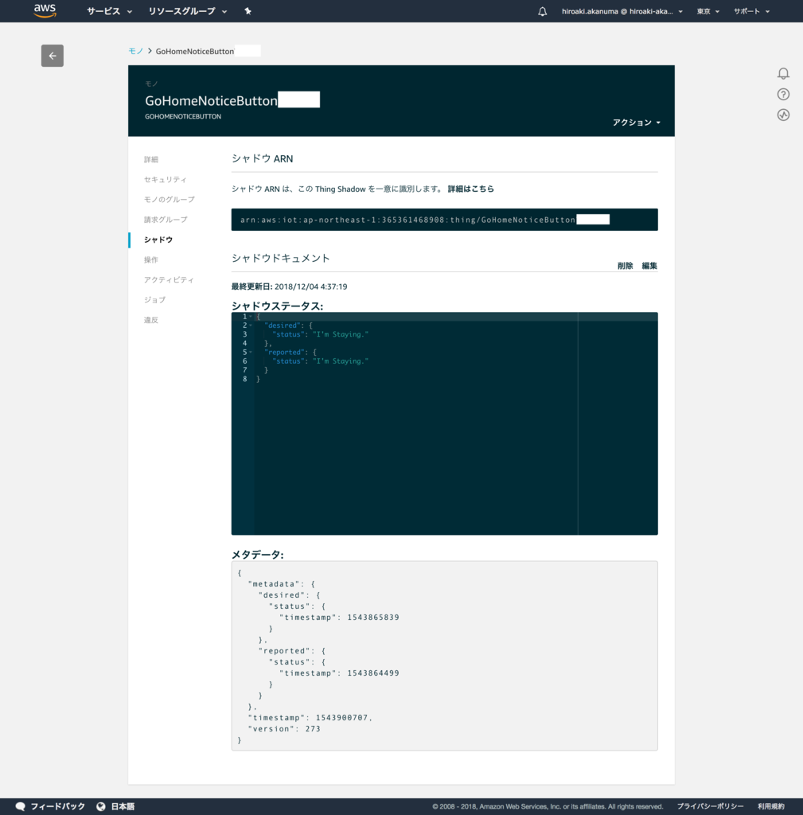Select the 操作 sidebar tab
The width and height of the screenshot is (803, 815).
tap(151, 259)
